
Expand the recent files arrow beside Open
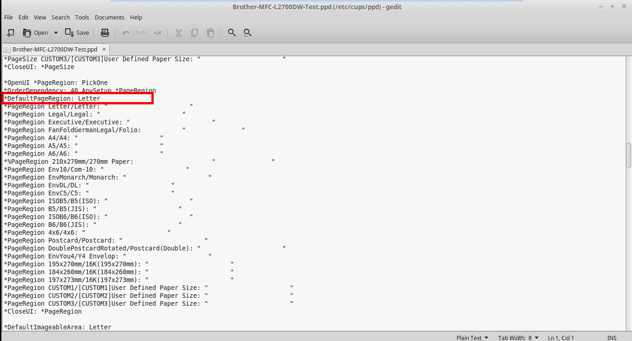click(x=56, y=32)
